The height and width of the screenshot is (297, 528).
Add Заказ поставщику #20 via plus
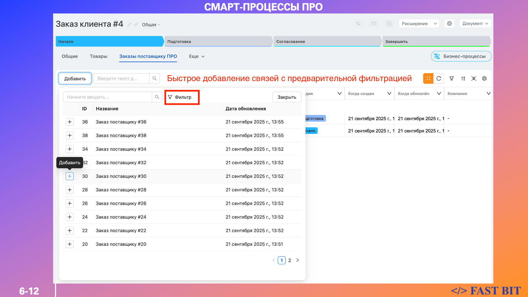(x=70, y=244)
